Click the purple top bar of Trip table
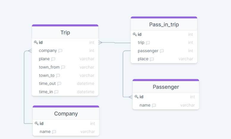The image size is (231, 139). click(x=65, y=26)
